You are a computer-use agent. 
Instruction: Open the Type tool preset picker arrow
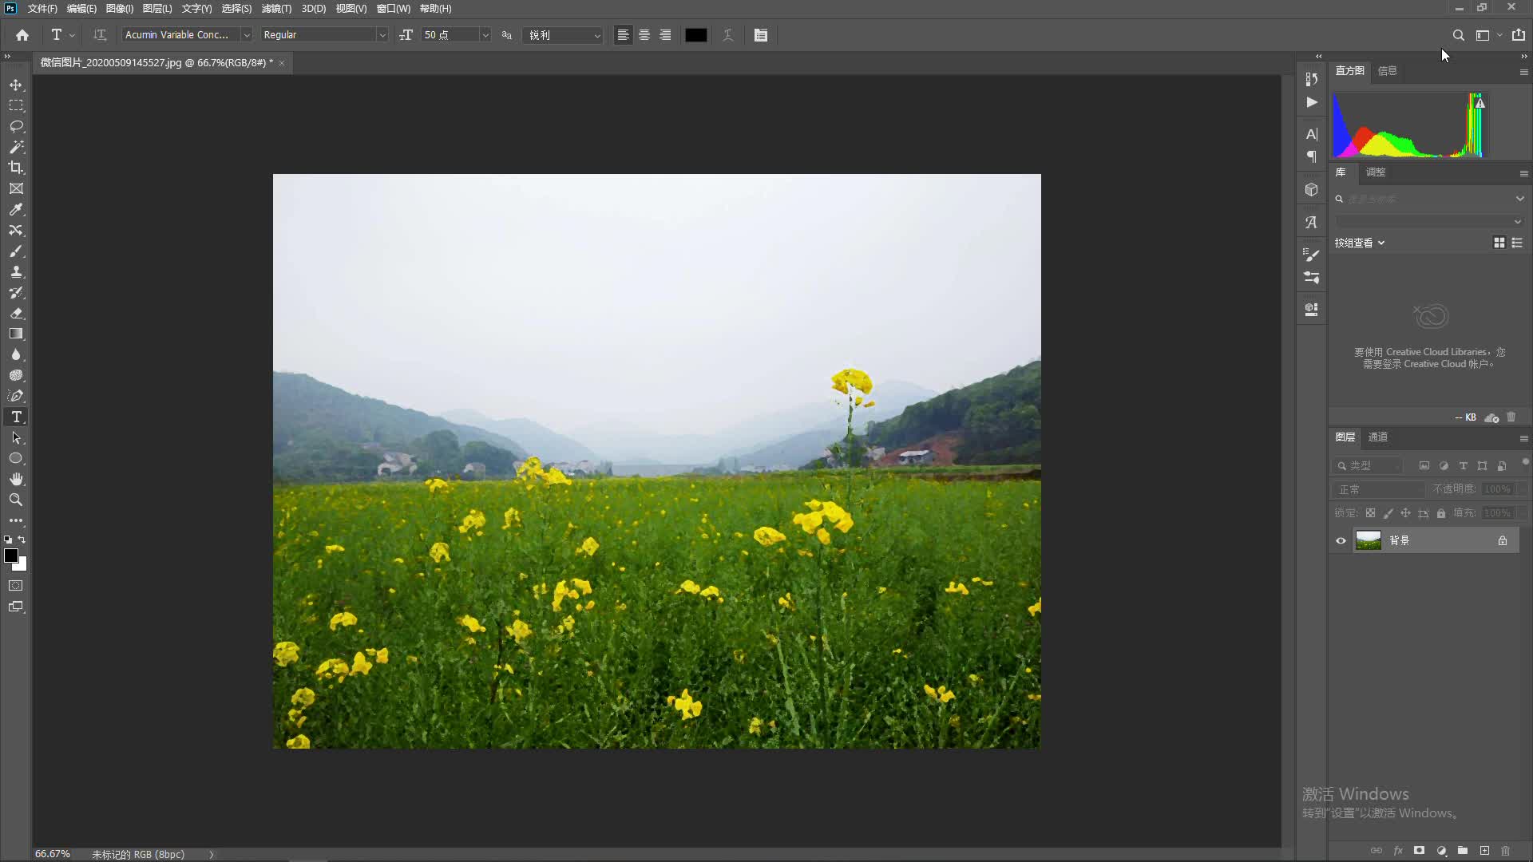click(x=72, y=35)
